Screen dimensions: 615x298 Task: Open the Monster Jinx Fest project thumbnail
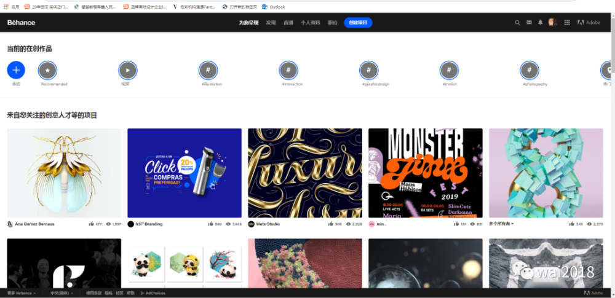425,173
